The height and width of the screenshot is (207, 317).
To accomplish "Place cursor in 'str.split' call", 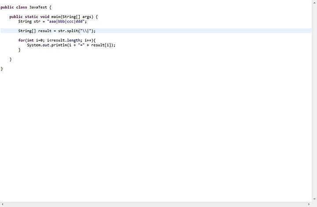I will (x=68, y=31).
